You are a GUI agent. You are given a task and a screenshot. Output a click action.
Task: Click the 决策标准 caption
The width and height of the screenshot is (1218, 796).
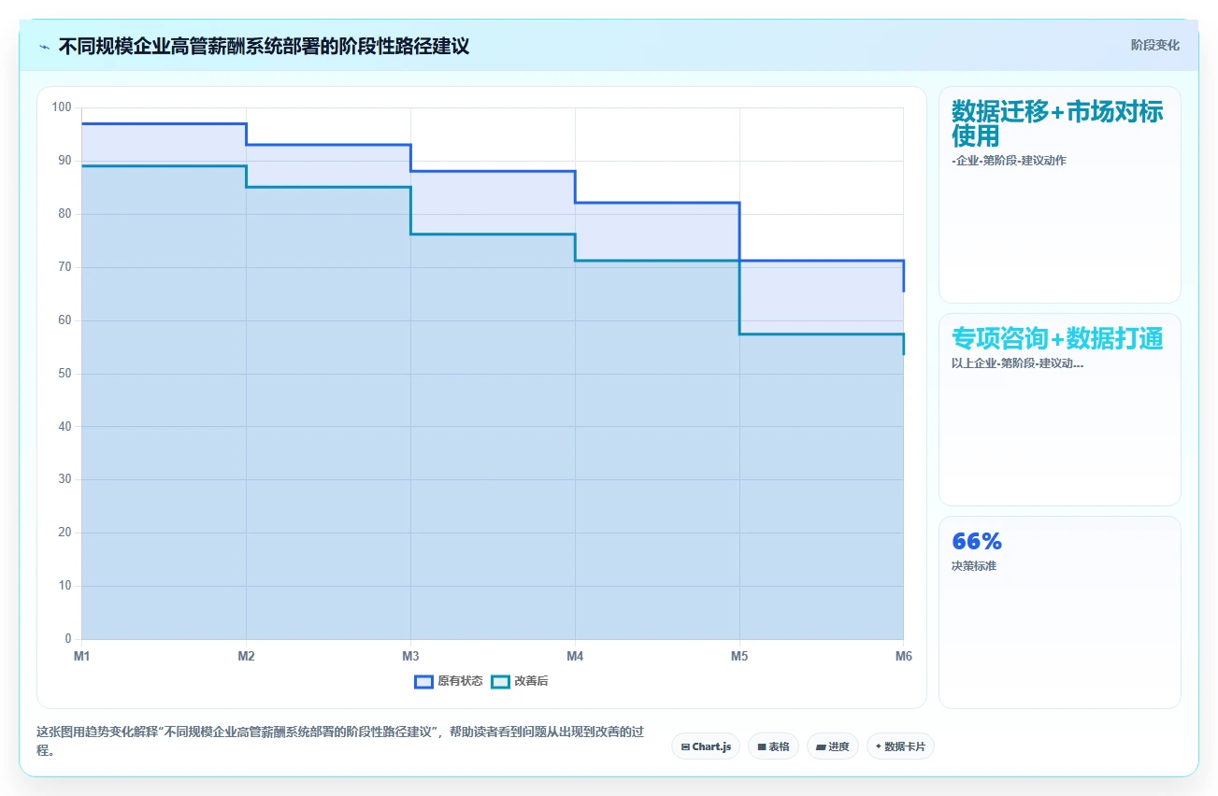[974, 565]
